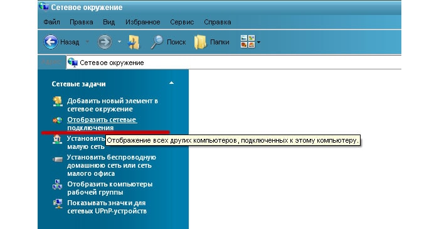439x229 pixels.
Task: Open the Файл menu
Action: click(x=51, y=22)
